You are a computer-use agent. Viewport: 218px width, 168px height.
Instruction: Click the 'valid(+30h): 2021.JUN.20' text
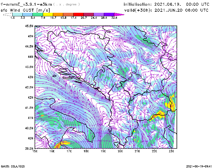(x=153, y=10)
